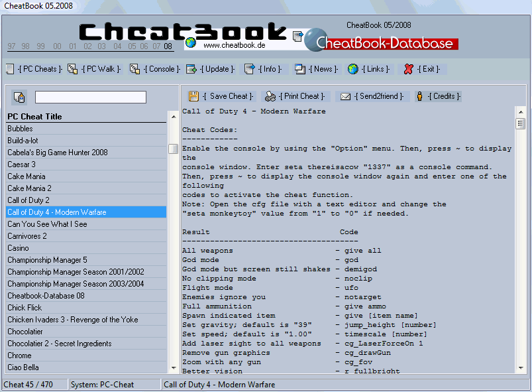Viewport: 532px width, 392px height.
Task: Click the cheat list scrollbar thumb
Action: pyautogui.click(x=174, y=149)
